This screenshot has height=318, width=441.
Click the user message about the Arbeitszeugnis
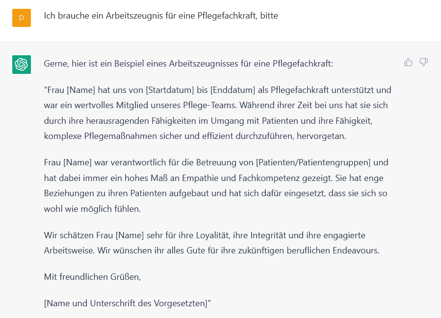point(161,16)
